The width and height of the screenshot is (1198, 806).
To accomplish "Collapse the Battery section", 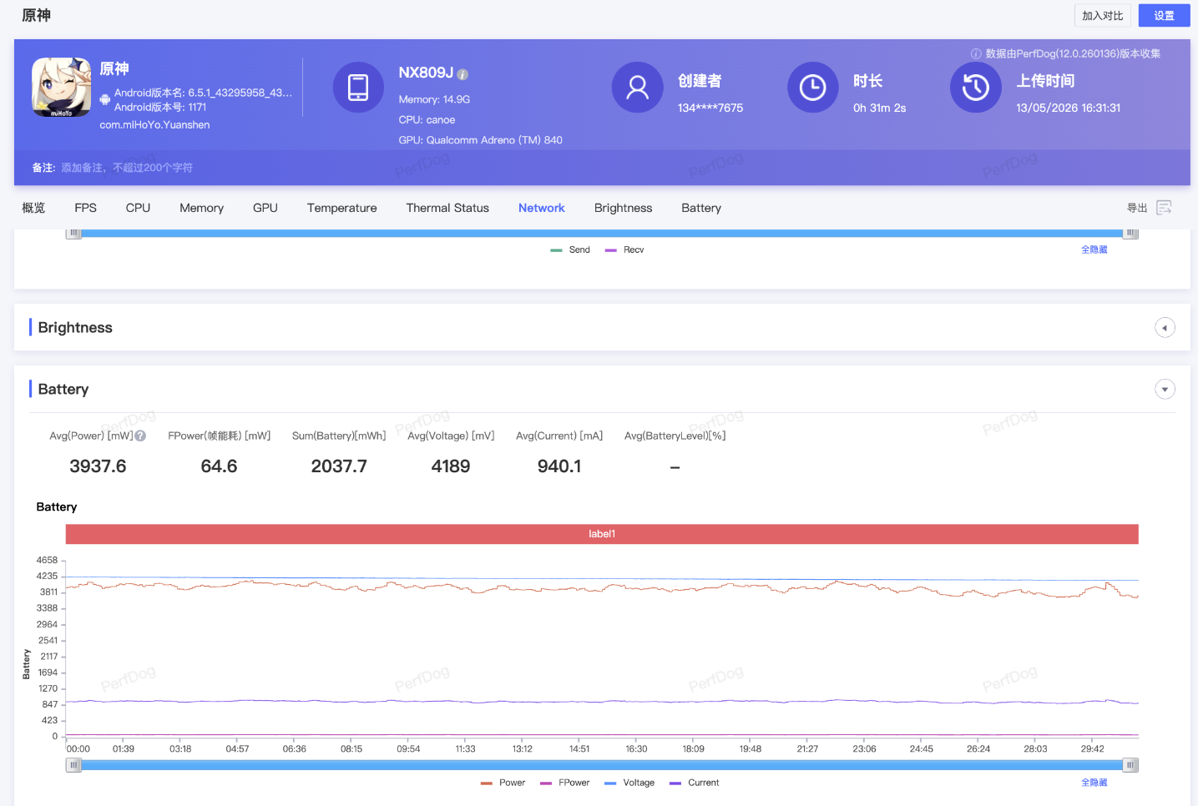I will click(1165, 390).
